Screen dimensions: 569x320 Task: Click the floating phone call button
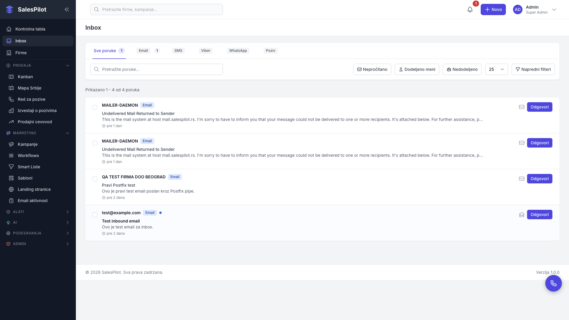553,283
